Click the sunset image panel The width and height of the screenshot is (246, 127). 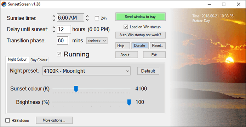click(x=208, y=67)
